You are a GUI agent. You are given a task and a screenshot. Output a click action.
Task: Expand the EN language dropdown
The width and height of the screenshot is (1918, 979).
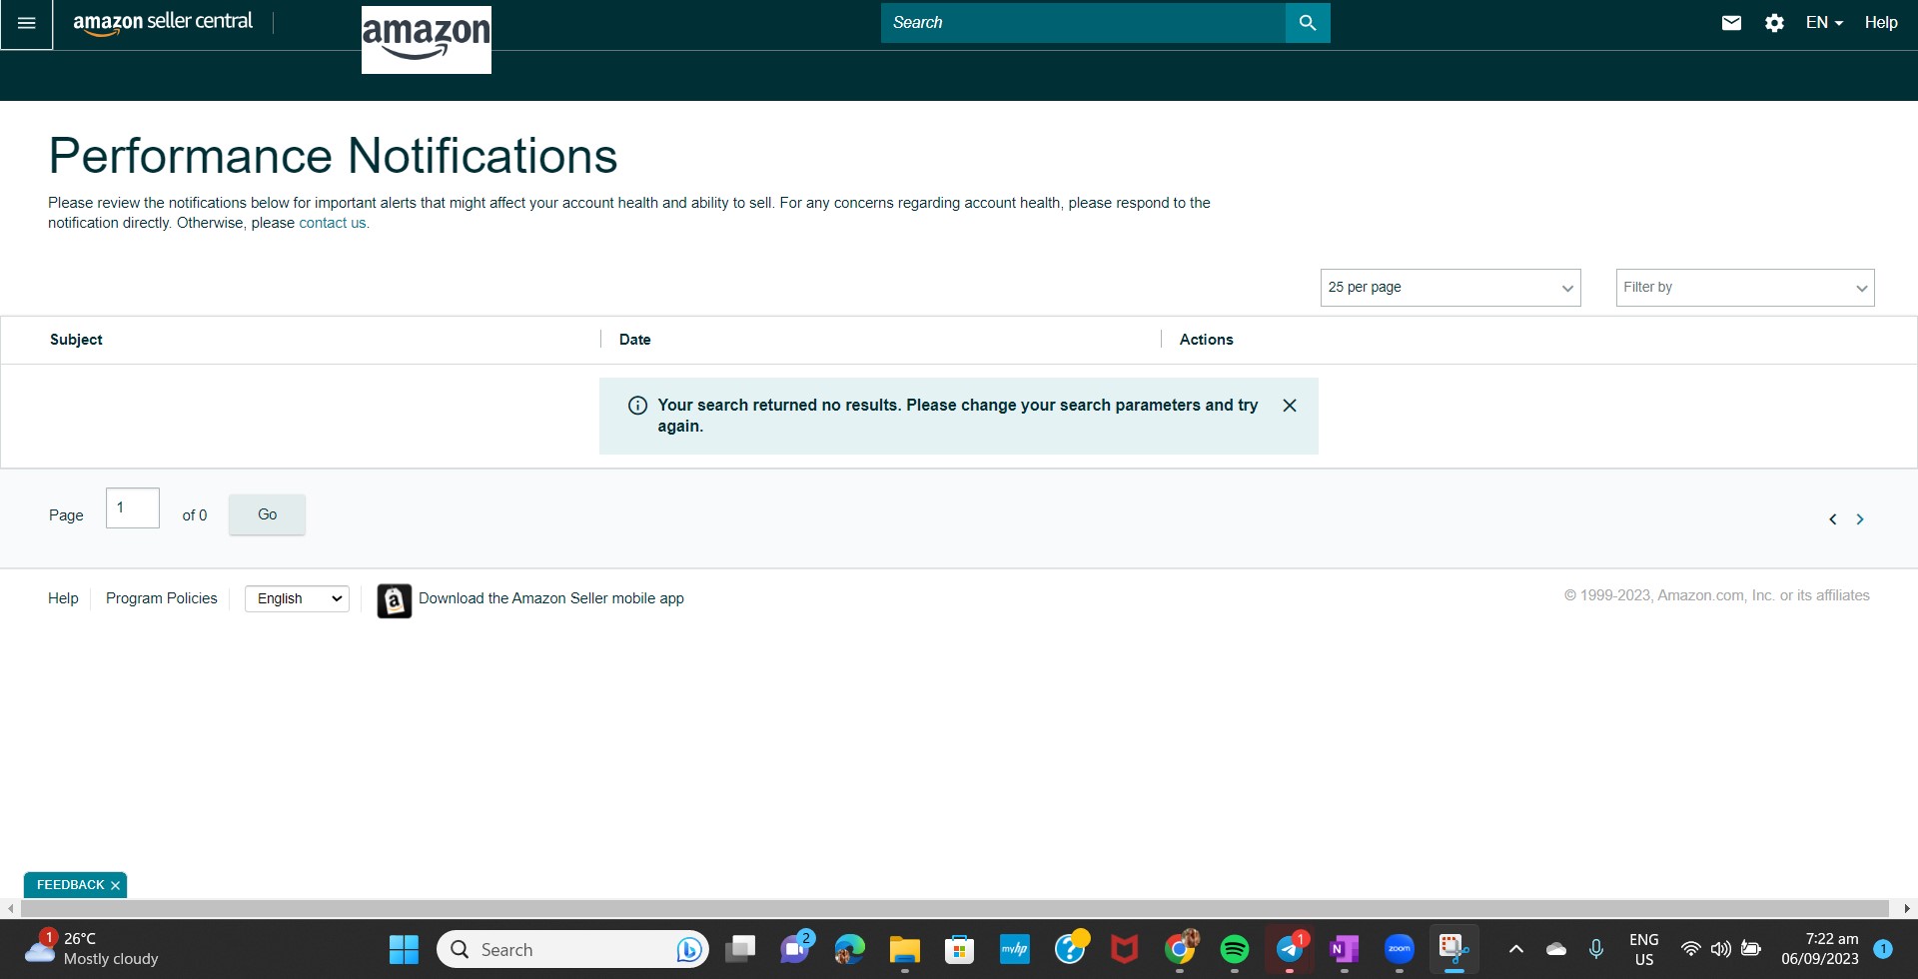1824,23
